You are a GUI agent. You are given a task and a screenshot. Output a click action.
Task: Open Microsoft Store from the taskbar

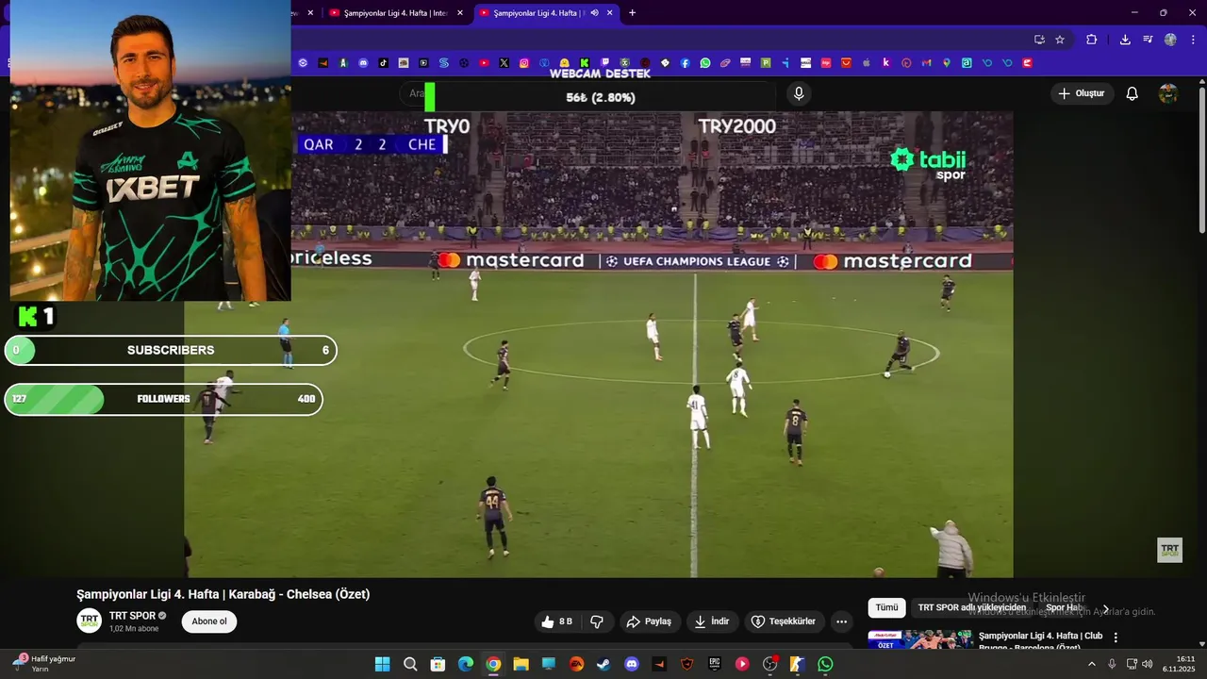coord(438,664)
